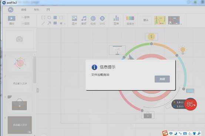Click the briefcase graphic at canvas bottom
Viewport: 205px width, 136px height.
click(148, 115)
